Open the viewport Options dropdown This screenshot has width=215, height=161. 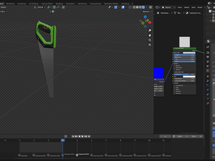pos(147,12)
